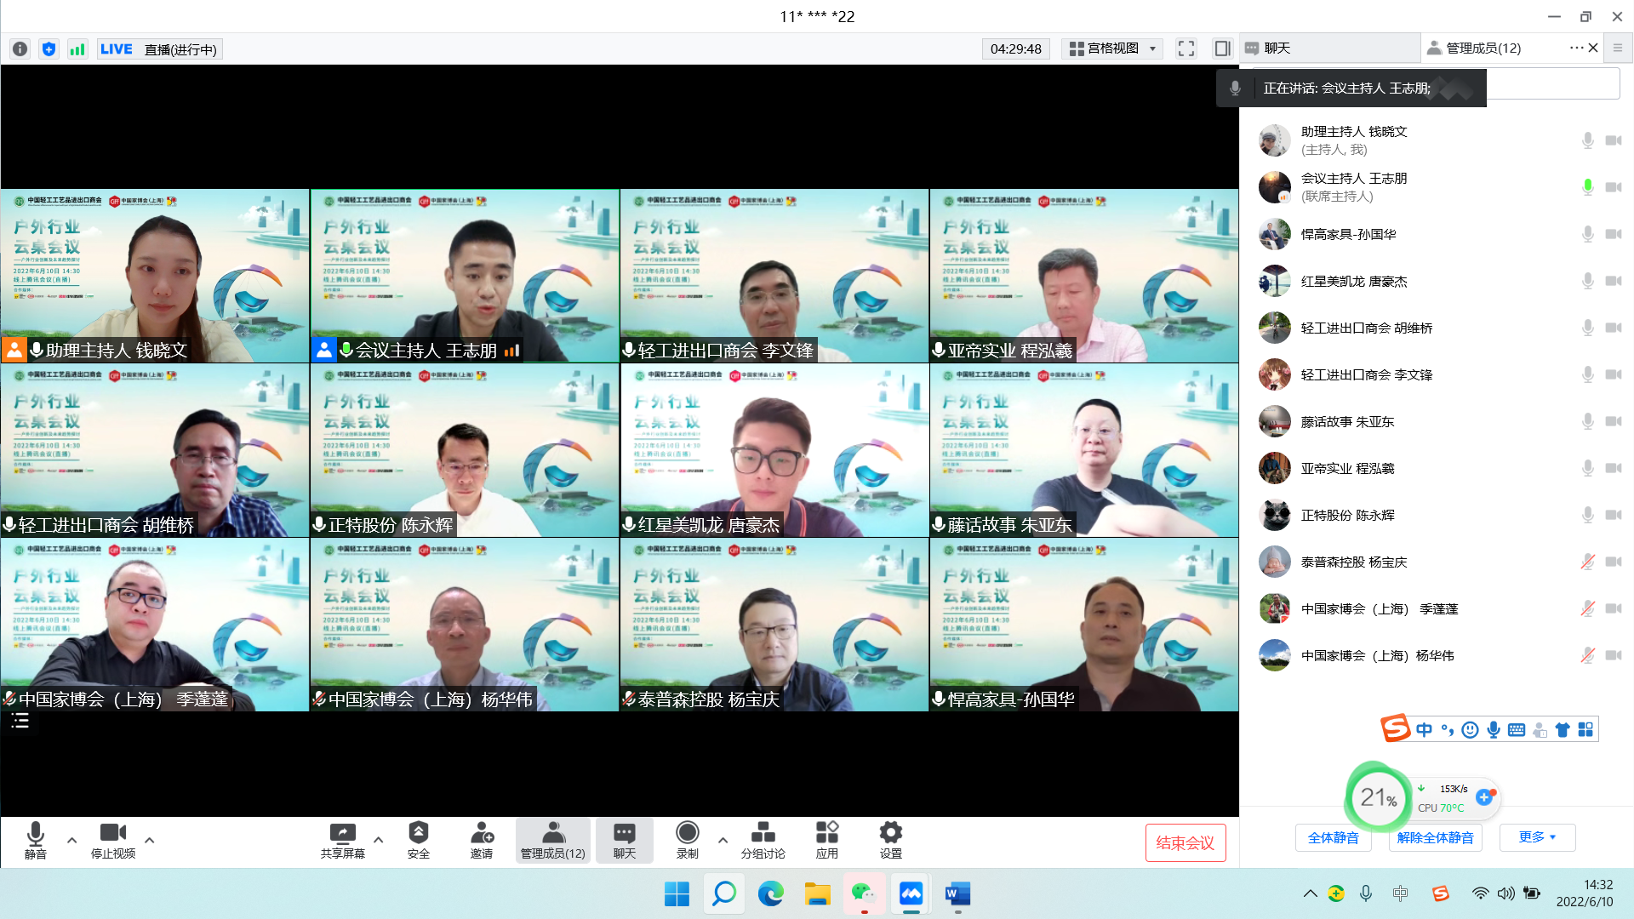Open 宫格视图 layout dropdown

click(x=1112, y=49)
